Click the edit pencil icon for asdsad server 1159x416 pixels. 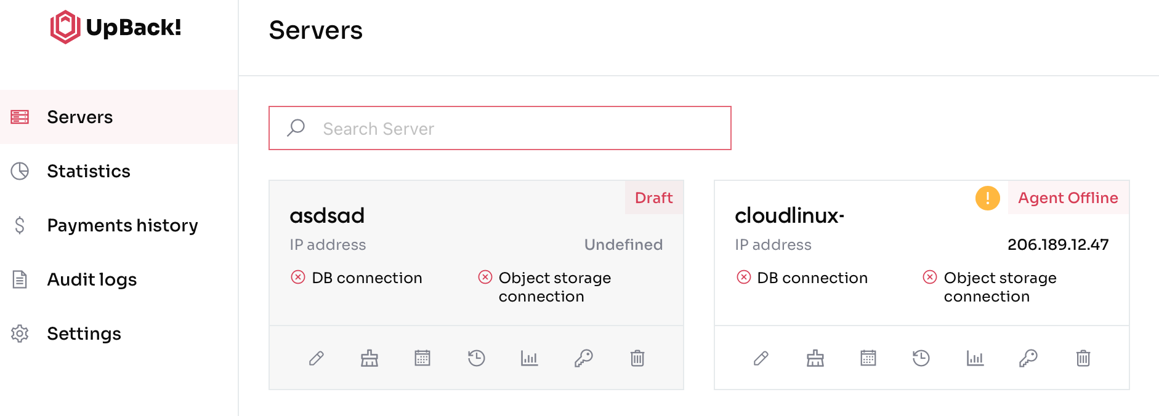tap(317, 358)
